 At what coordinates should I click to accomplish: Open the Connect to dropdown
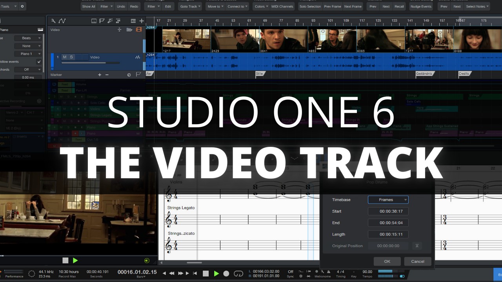click(x=238, y=6)
